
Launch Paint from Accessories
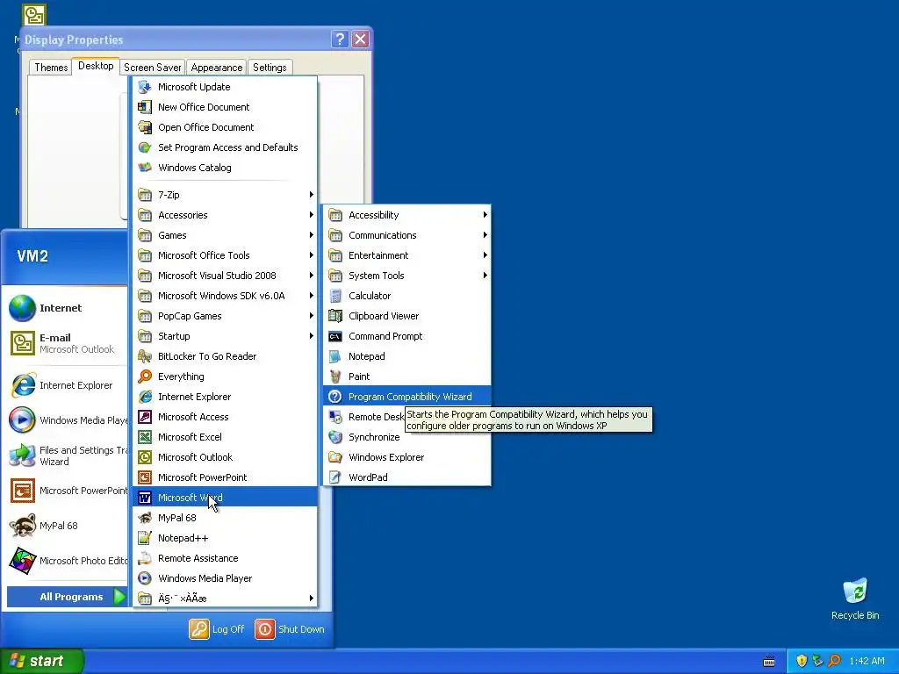pyautogui.click(x=407, y=376)
